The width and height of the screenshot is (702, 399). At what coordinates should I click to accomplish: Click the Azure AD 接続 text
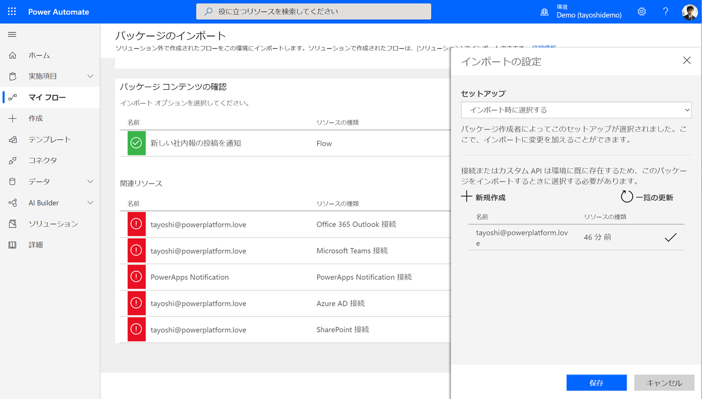tap(341, 303)
